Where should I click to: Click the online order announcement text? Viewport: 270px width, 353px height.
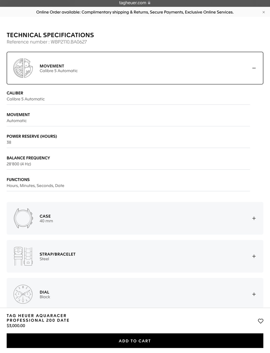tap(135, 12)
